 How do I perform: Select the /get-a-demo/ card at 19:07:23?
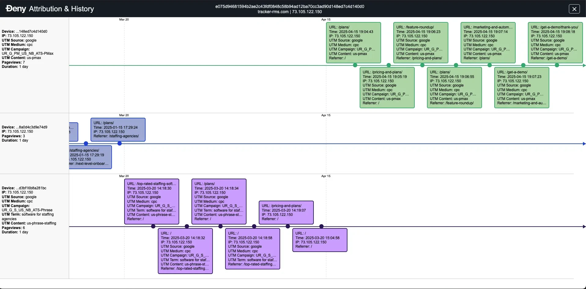tap(522, 87)
